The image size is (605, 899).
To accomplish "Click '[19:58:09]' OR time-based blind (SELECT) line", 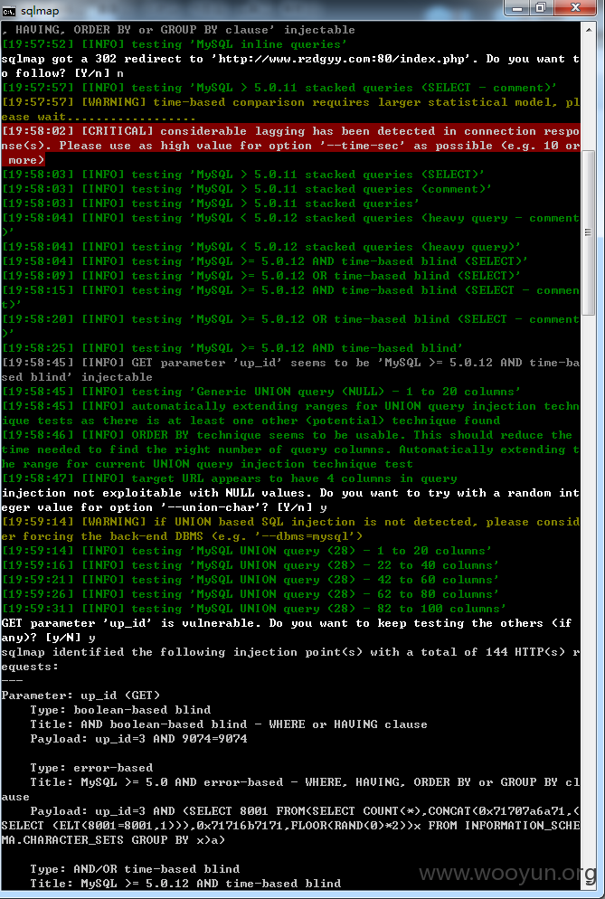I will pos(261,276).
